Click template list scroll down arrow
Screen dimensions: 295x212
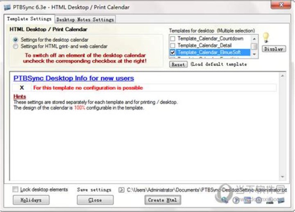click(254, 54)
